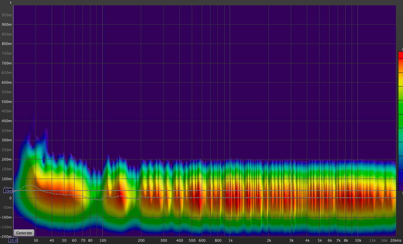Click the red top of the color scale
403x244 pixels.
(400, 55)
